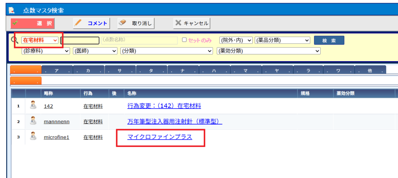Click the document icon in title bar
Viewport: 398px width, 178px height.
[x=12, y=9]
